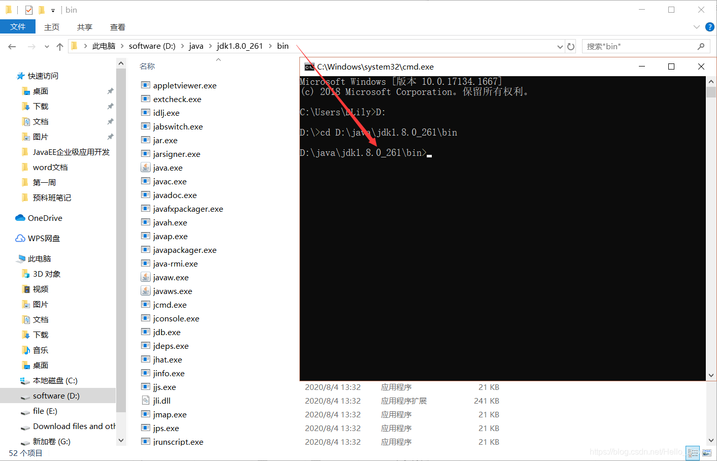The image size is (717, 461).
Task: Select 本地磁盘 (C:) drive
Action: pyautogui.click(x=55, y=380)
